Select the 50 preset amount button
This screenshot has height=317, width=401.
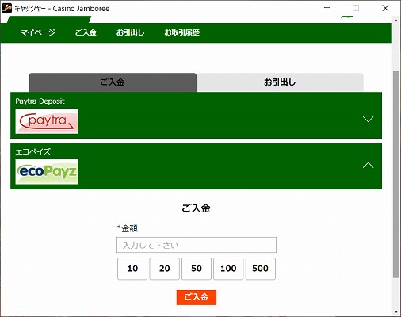click(x=197, y=269)
